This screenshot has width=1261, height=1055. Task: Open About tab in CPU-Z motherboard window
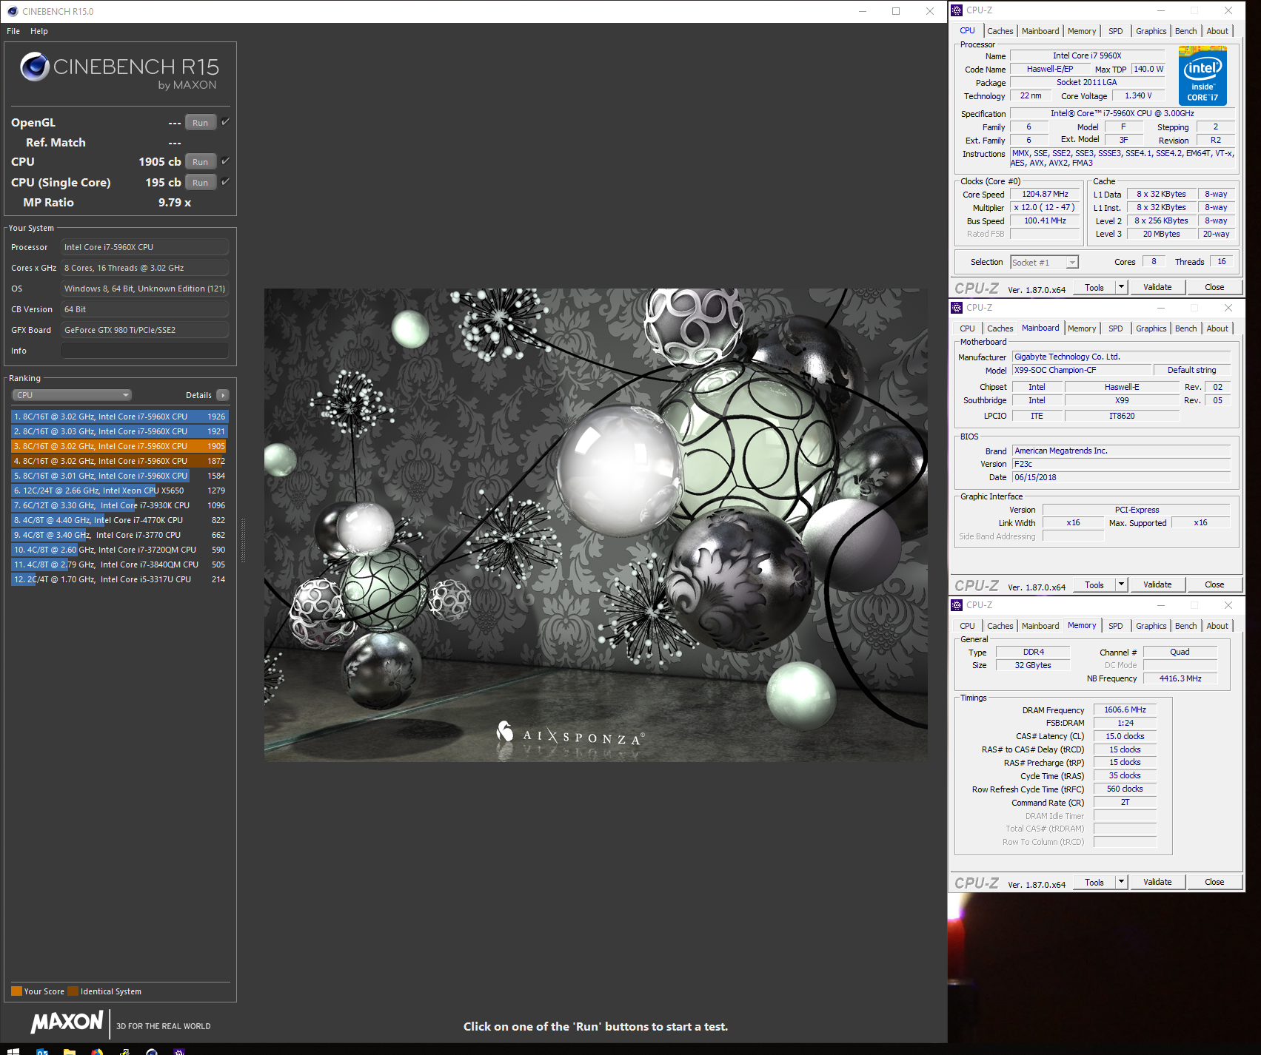point(1217,328)
